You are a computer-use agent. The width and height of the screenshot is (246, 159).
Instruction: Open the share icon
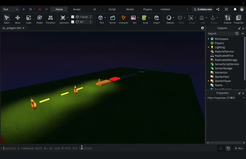(218, 9)
